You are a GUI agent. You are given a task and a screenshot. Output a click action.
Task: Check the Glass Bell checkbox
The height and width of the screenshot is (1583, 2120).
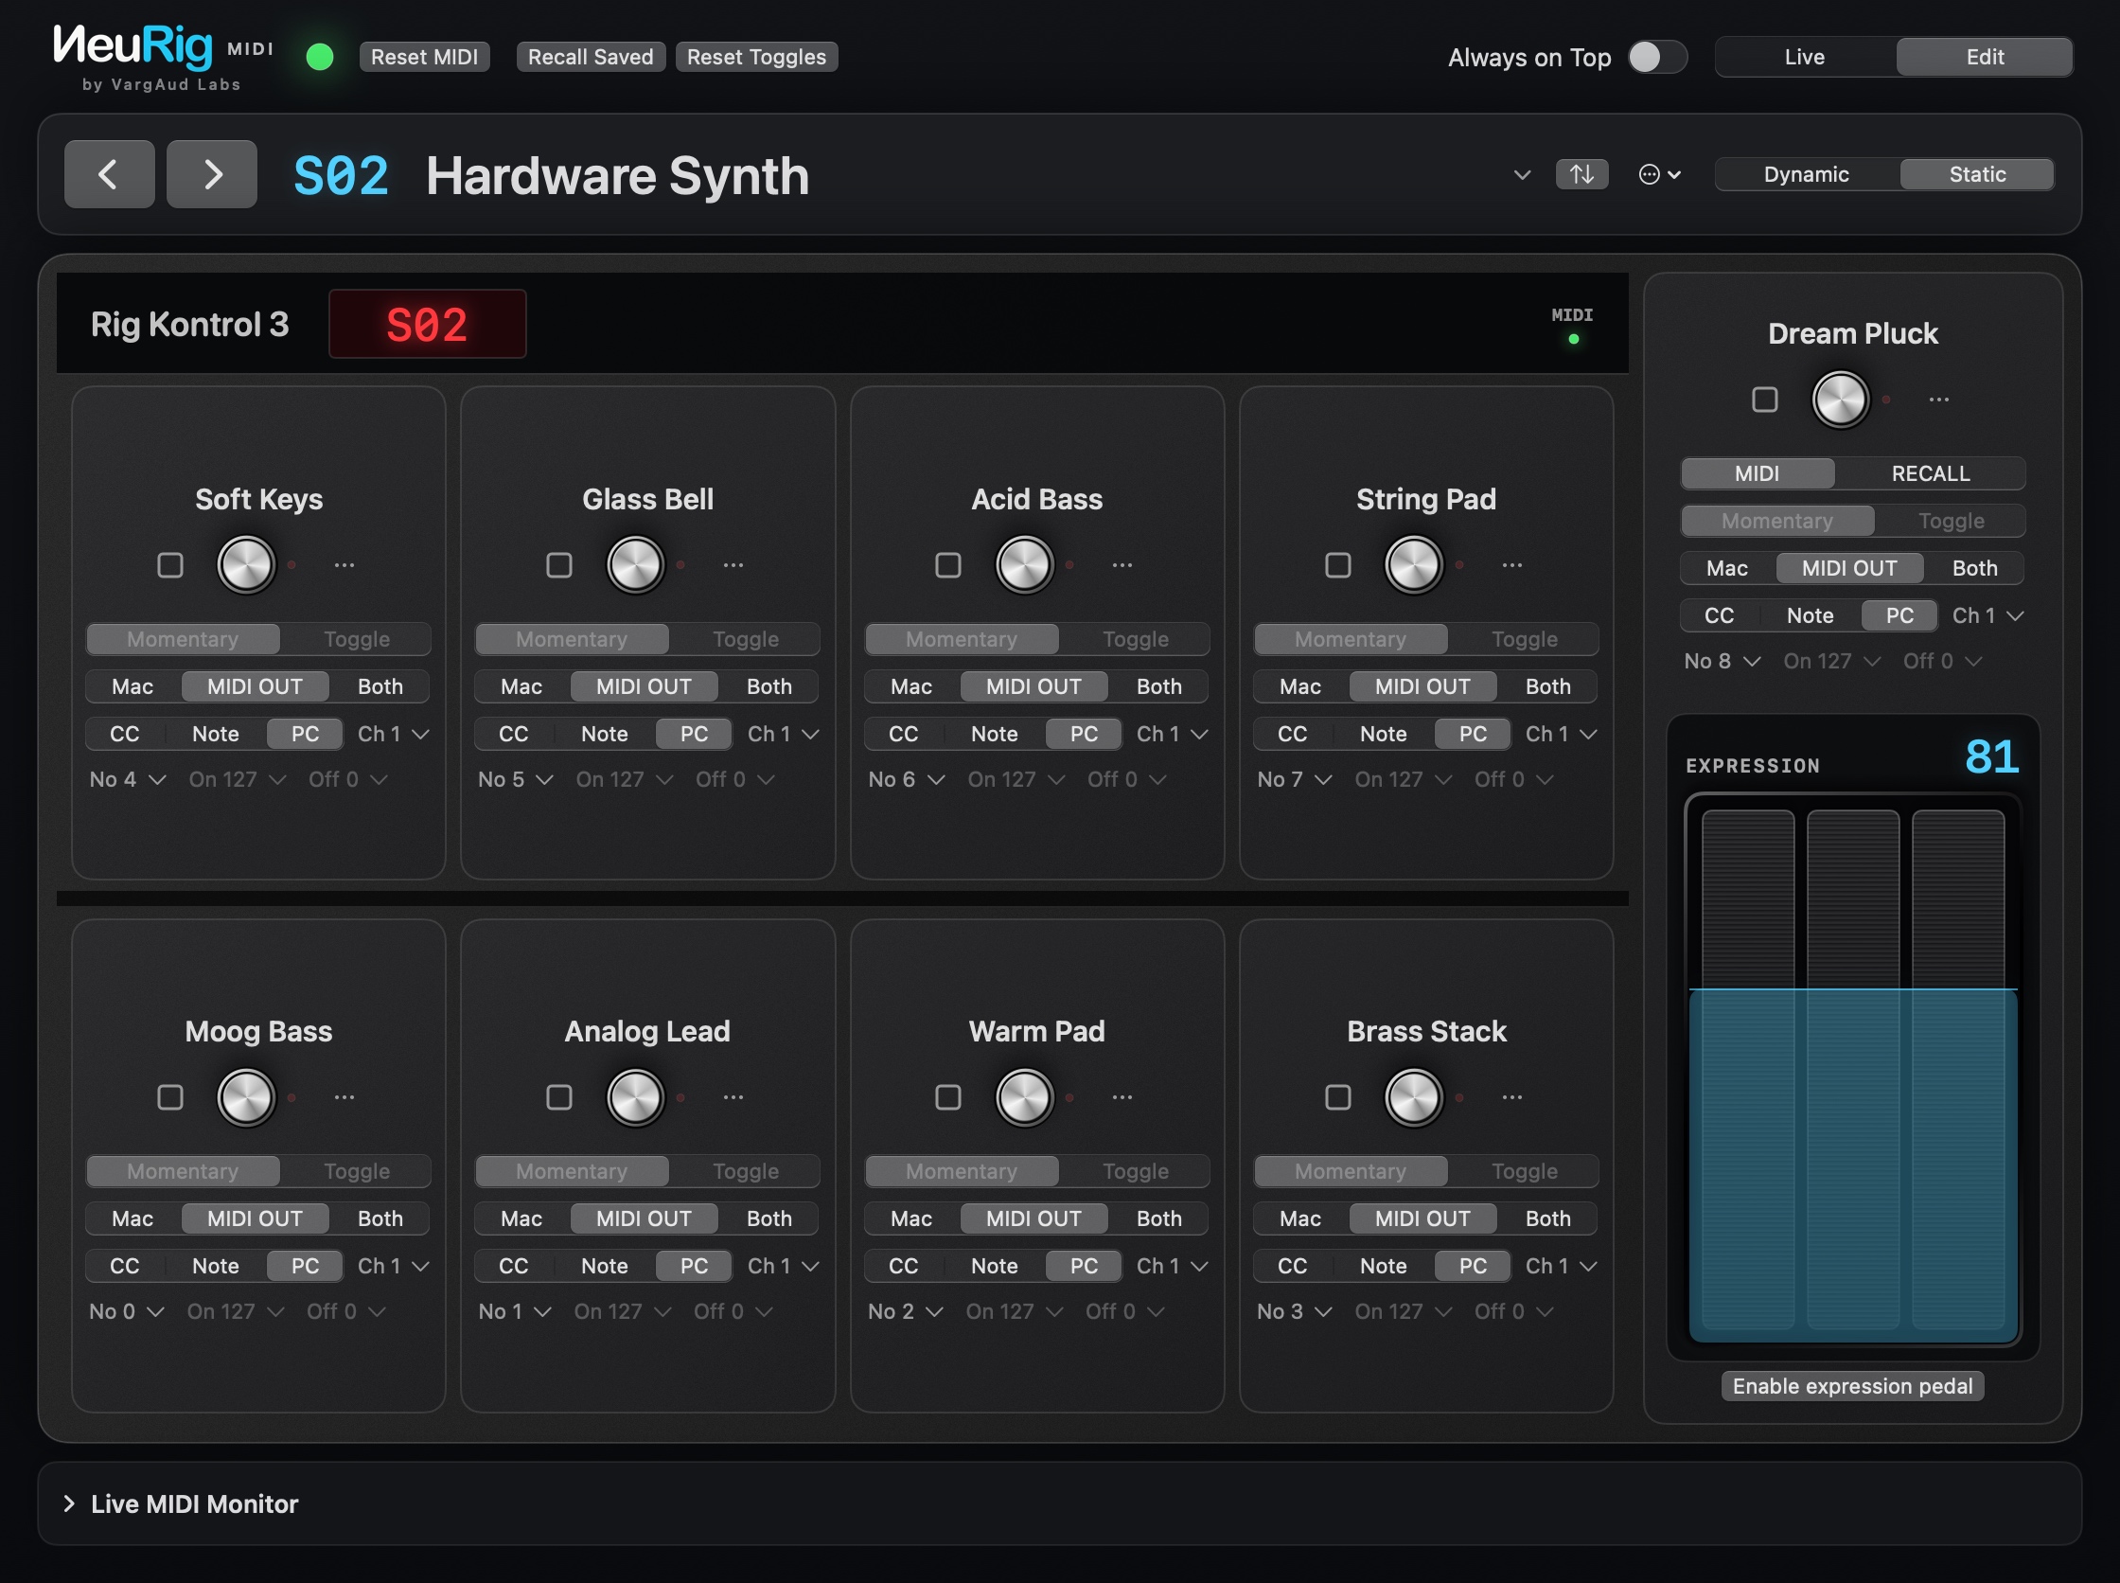pos(559,565)
